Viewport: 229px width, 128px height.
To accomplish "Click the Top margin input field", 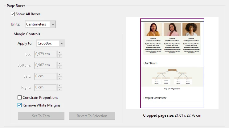I will click(x=46, y=54).
